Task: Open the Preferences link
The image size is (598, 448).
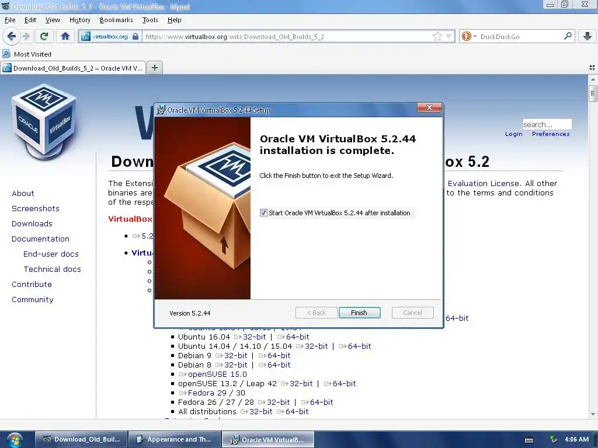Action: (551, 134)
